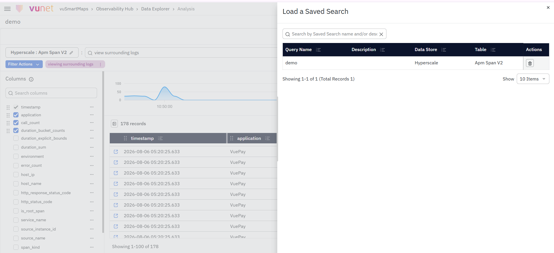Uncheck the call_count column checkbox
Screen dimensions: 554x253
point(16,123)
